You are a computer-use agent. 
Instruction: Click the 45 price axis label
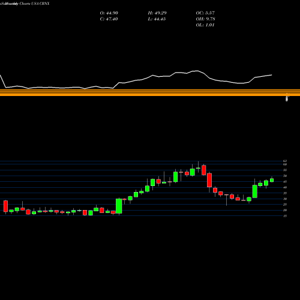[x=285, y=182]
